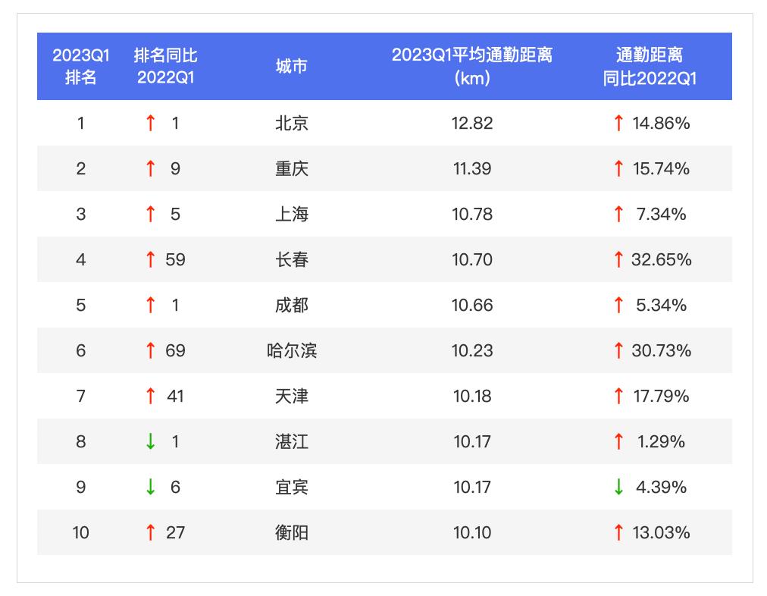
Task: Select the city name 哈尔滨
Action: (x=292, y=351)
